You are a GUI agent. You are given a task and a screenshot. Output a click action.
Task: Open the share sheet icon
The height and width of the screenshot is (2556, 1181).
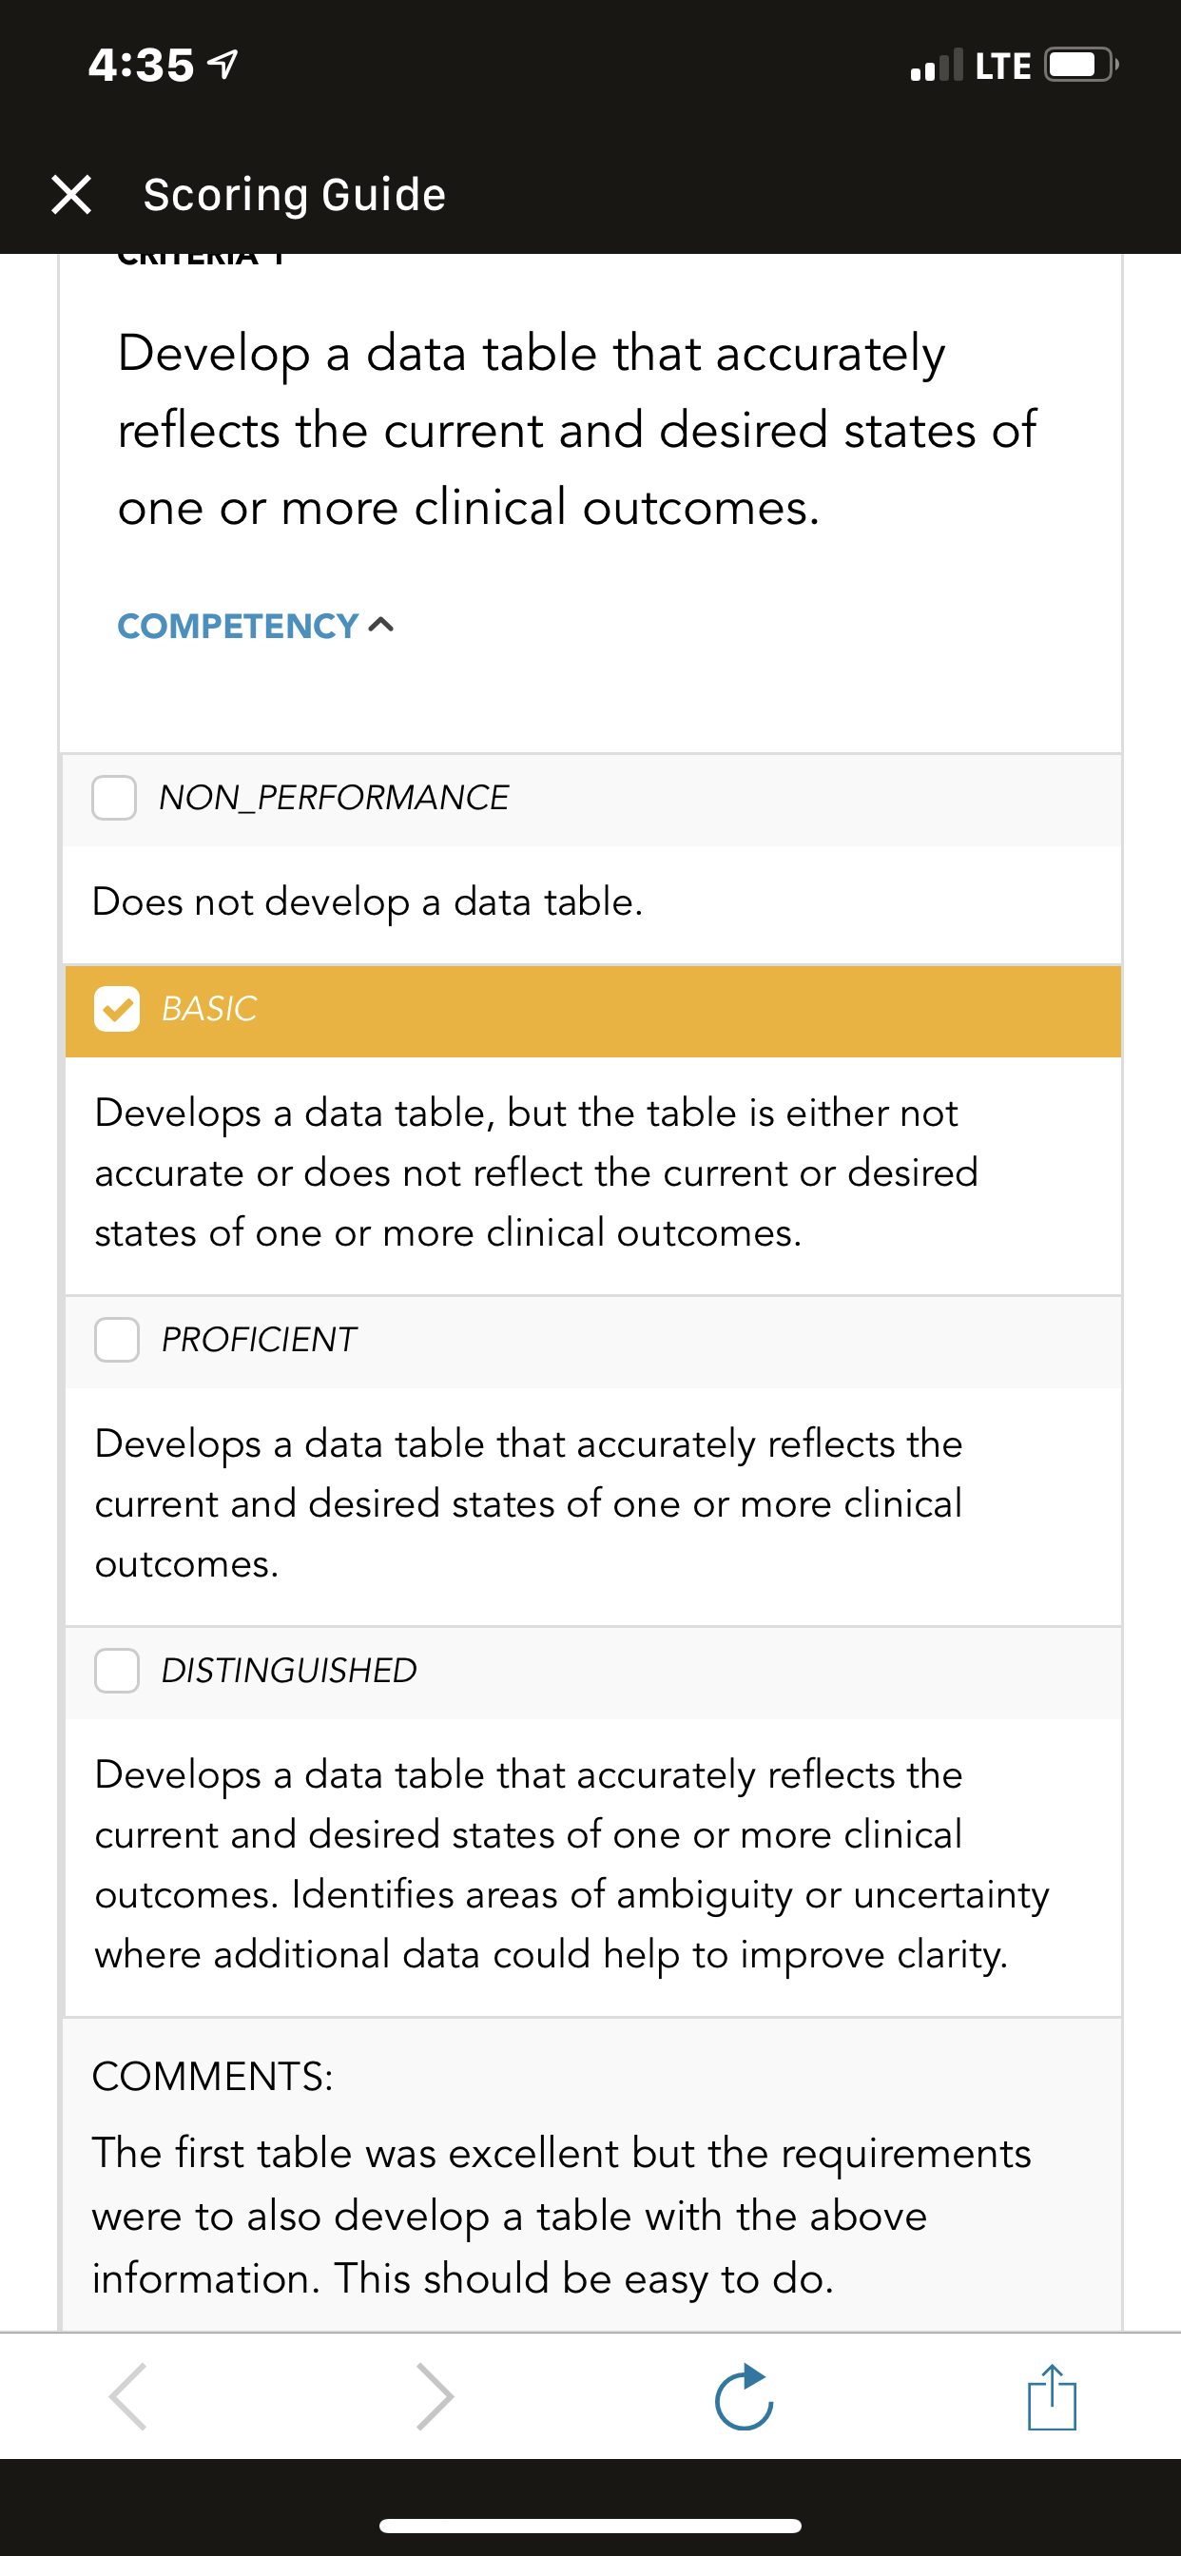[1052, 2396]
